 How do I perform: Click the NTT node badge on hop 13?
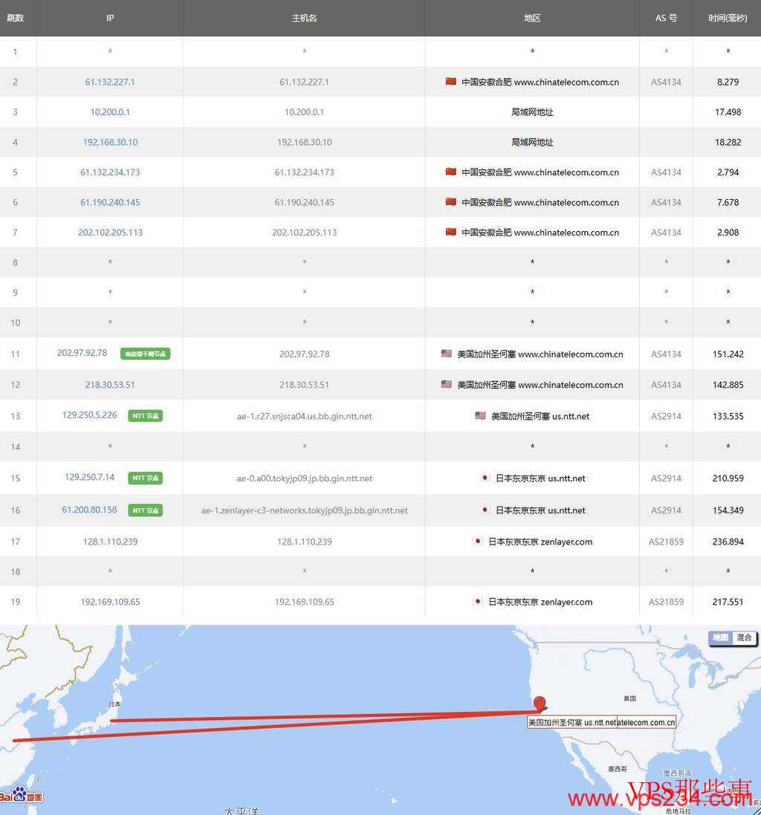146,416
